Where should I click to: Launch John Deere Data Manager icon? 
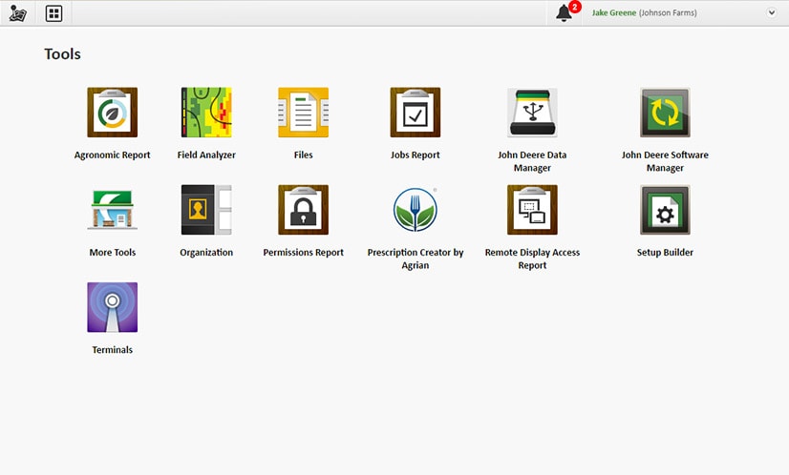532,113
